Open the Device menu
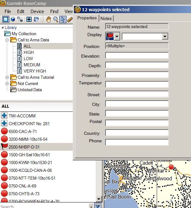 click(x=37, y=12)
